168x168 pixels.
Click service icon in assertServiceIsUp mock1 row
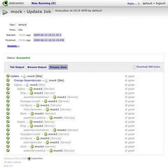coord(51,118)
